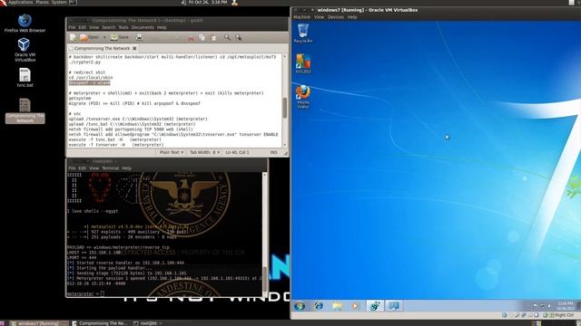Click the Windows 7 system tray clock
This screenshot has width=581, height=326.
coord(566,306)
